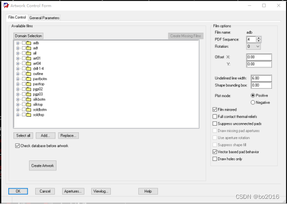The width and height of the screenshot is (287, 204).
Task: Click the Offset X input field
Action: pyautogui.click(x=259, y=57)
